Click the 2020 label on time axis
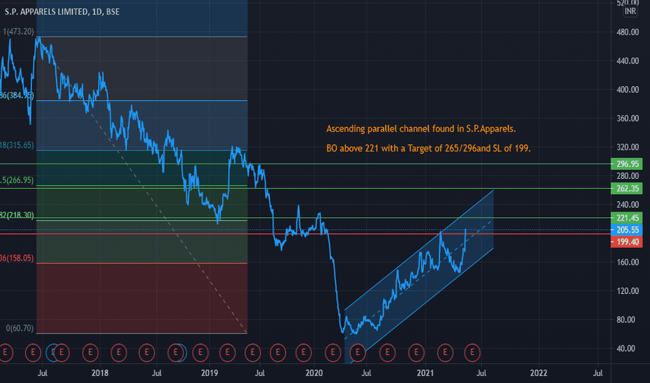The image size is (650, 383). point(314,373)
